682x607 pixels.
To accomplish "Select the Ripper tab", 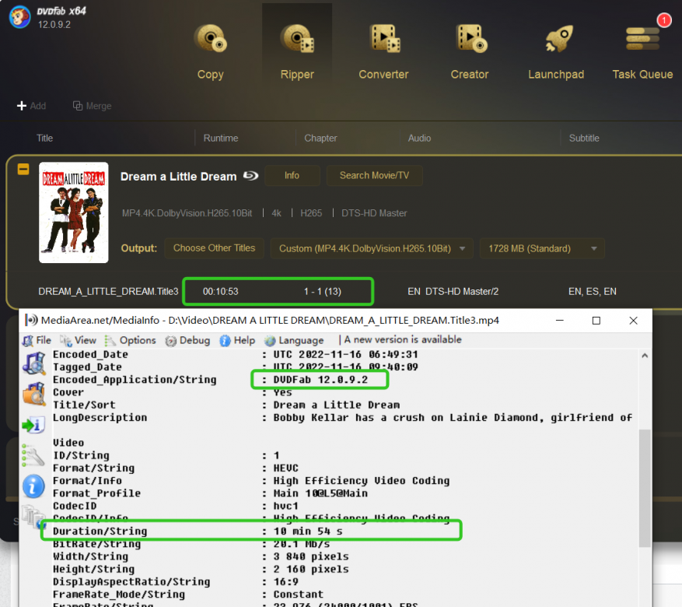I will 297,51.
